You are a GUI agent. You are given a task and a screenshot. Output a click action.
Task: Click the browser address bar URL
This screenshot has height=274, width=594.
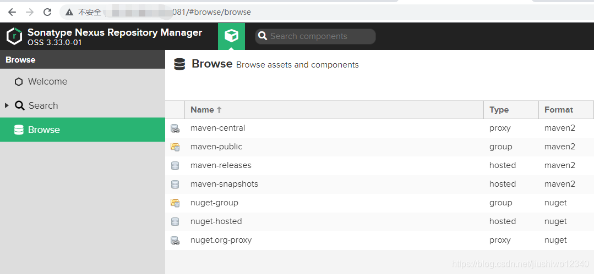coord(211,12)
